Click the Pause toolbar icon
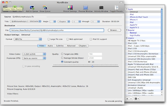The width and height of the screenshot is (167, 106). tap(21, 7)
